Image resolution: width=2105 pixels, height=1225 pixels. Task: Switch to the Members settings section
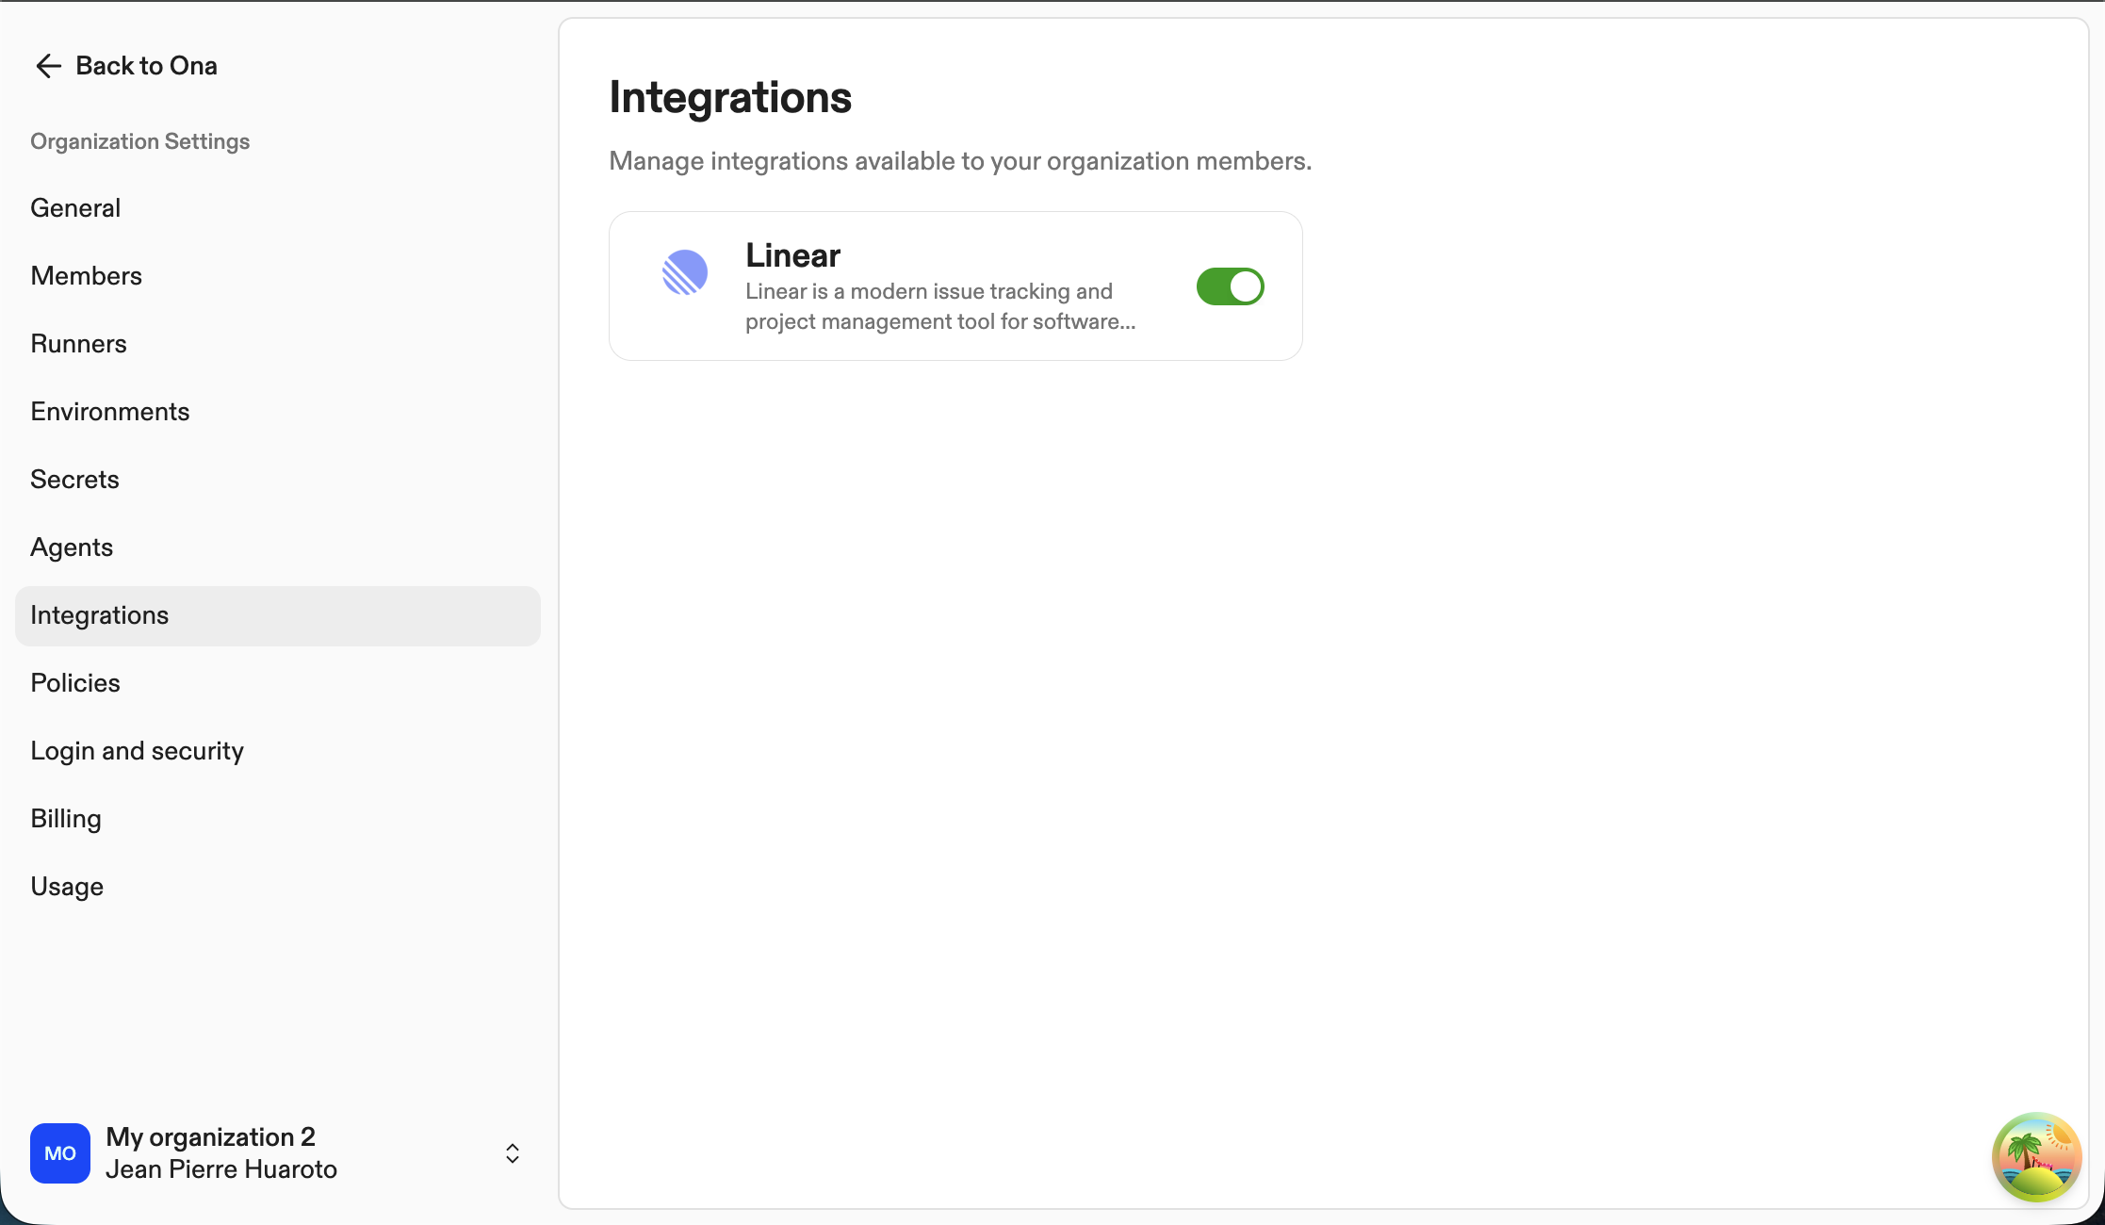tap(86, 275)
